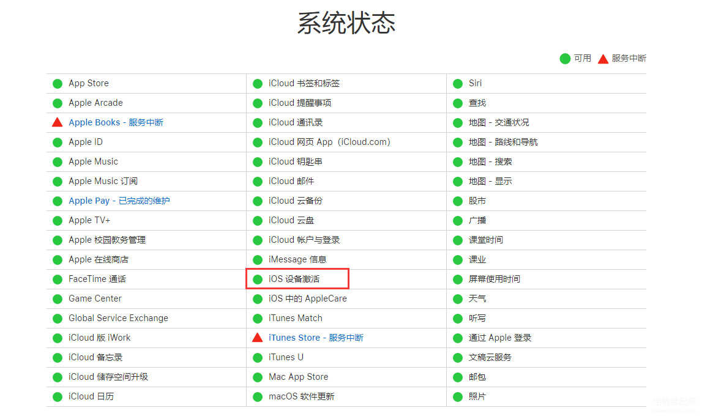Image resolution: width=702 pixels, height=419 pixels.
Task: Select the iTunes U entry
Action: 286,358
